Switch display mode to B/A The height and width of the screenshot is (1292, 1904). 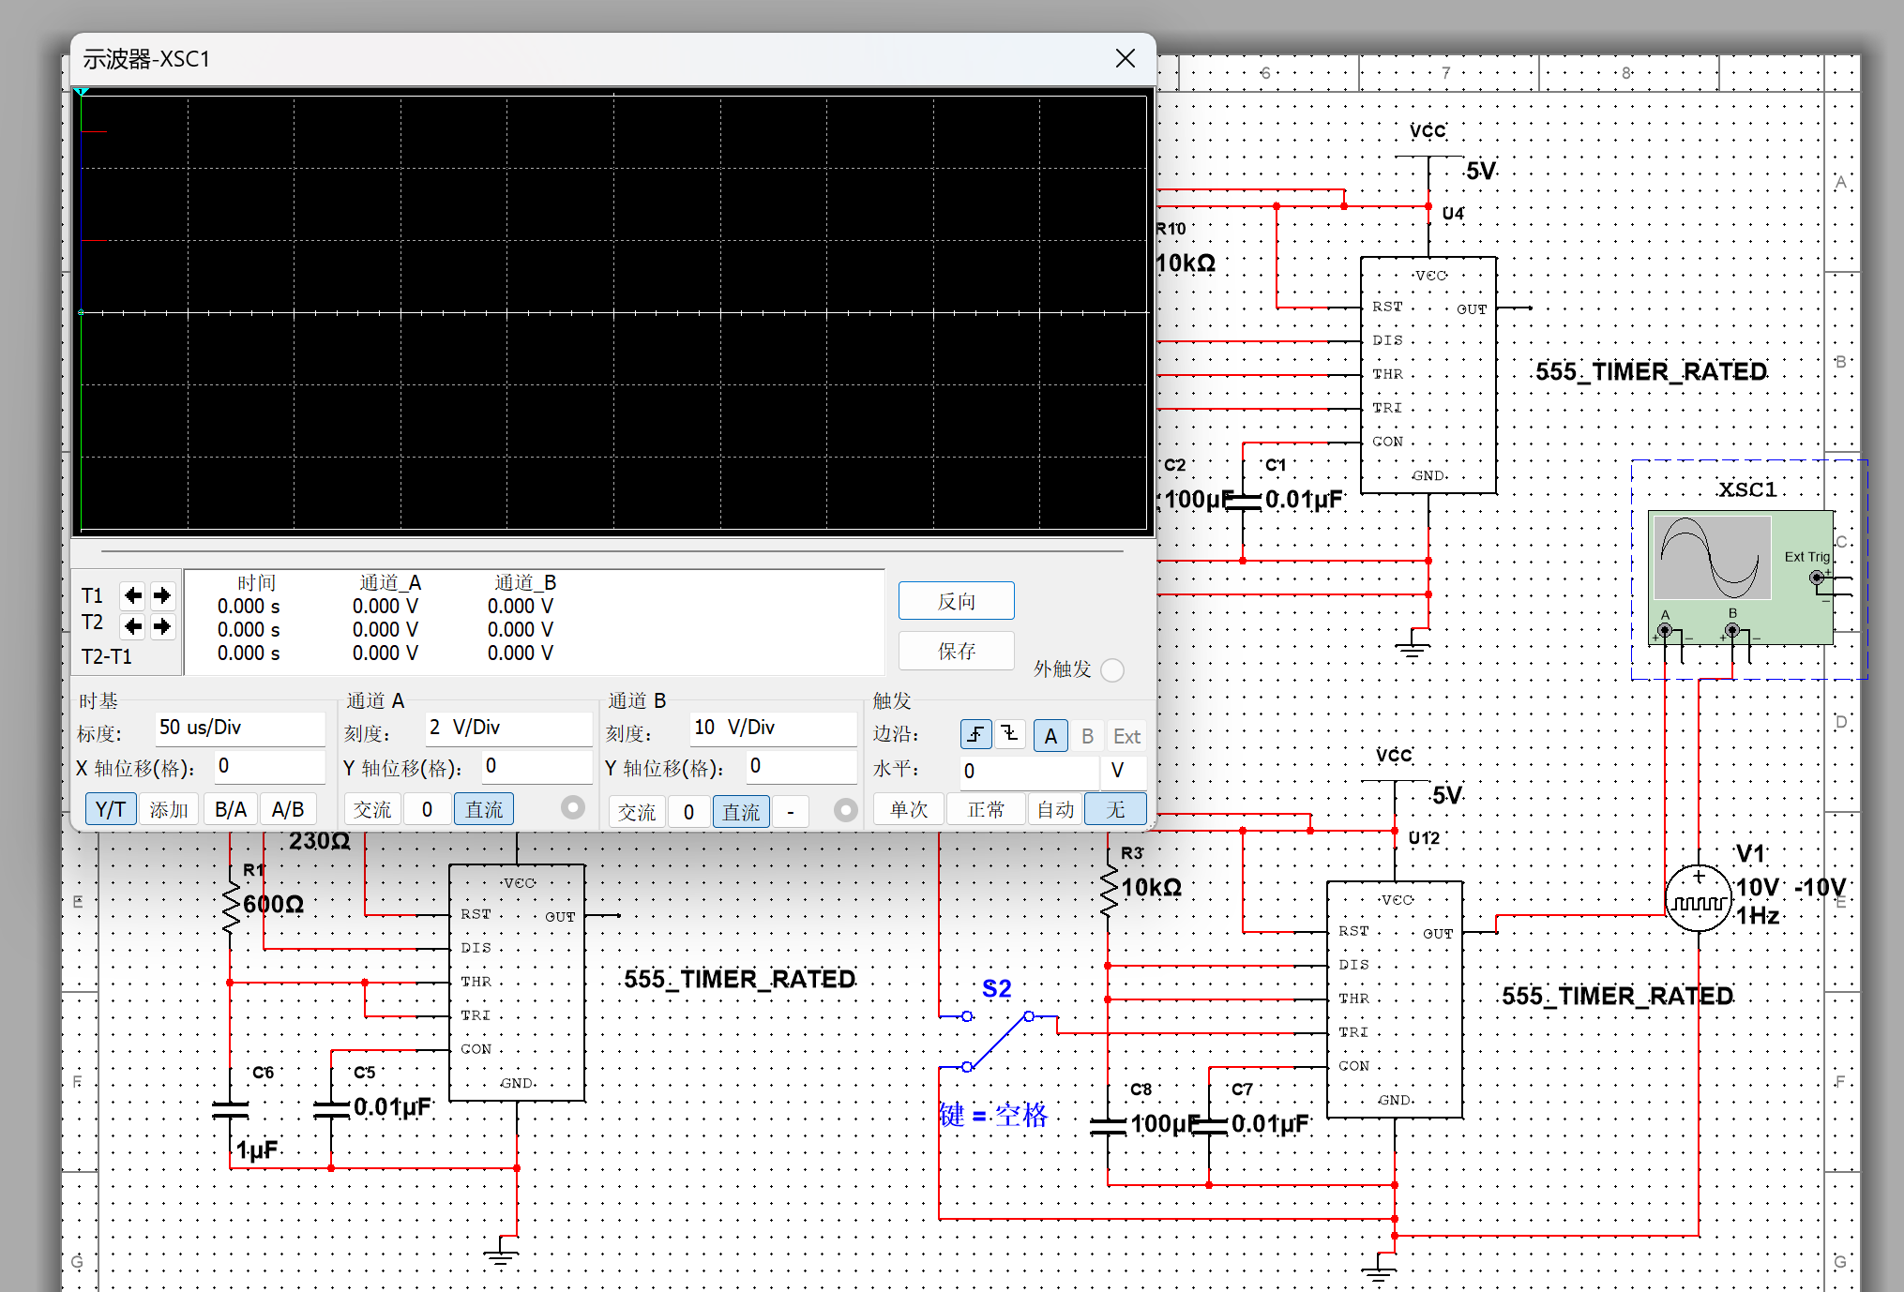coord(230,809)
